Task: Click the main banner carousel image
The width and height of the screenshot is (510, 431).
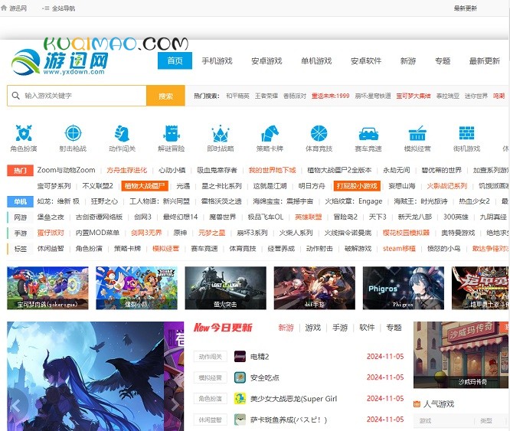Action: click(95, 376)
